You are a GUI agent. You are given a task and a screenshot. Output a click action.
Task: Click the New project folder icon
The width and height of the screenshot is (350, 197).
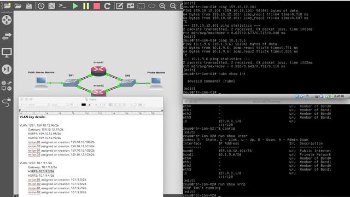coord(7,5)
